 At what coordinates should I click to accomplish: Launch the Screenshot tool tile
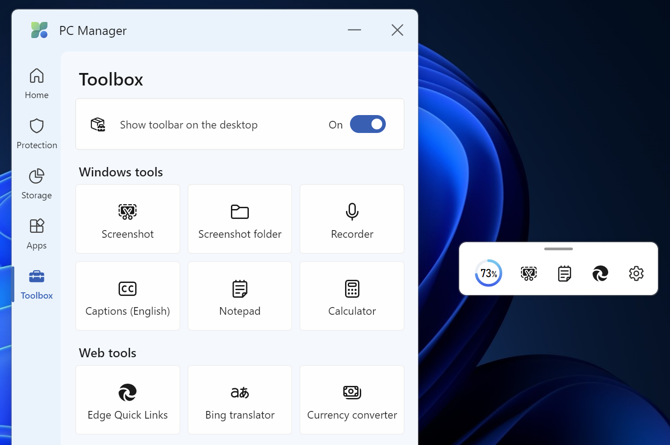pyautogui.click(x=128, y=219)
